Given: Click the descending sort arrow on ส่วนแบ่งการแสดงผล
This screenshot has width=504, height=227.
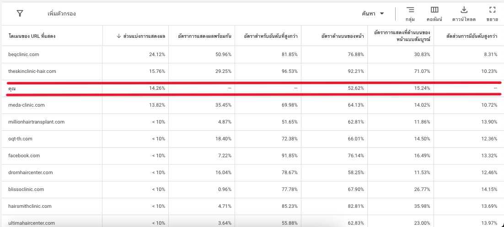Looking at the screenshot, I should pyautogui.click(x=119, y=36).
